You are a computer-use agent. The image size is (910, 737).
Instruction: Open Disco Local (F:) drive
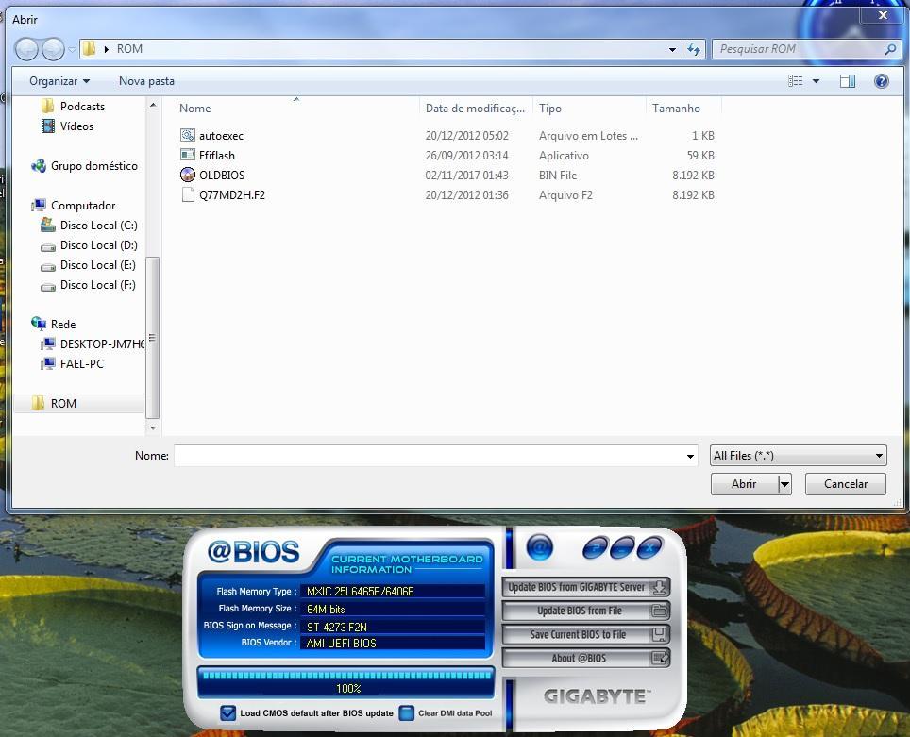[98, 284]
